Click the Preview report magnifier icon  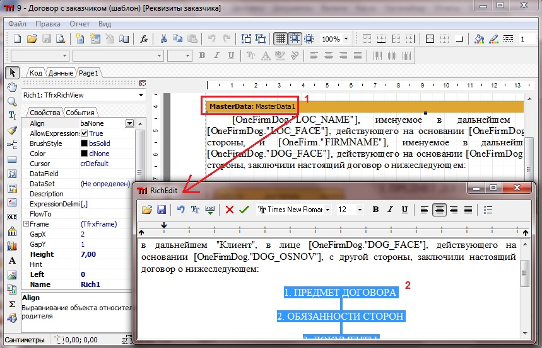(61, 38)
